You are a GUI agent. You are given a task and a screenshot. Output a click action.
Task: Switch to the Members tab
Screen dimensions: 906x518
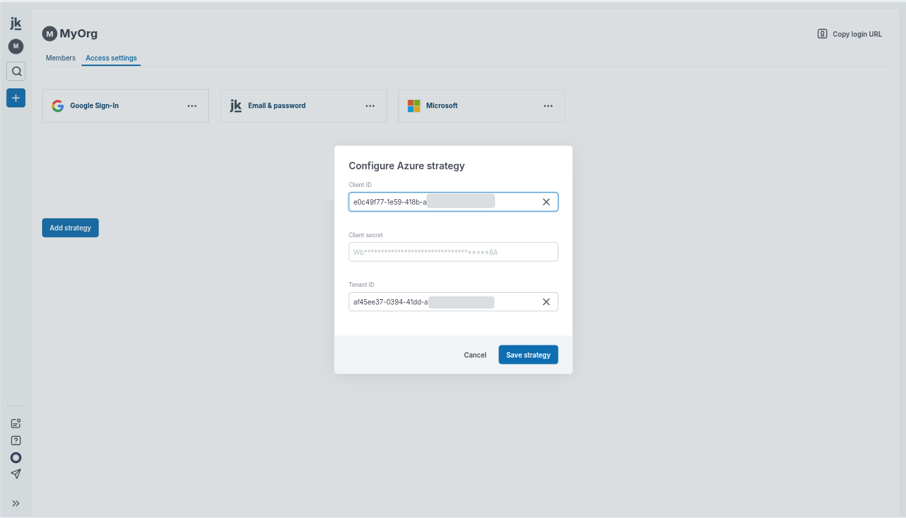click(61, 58)
